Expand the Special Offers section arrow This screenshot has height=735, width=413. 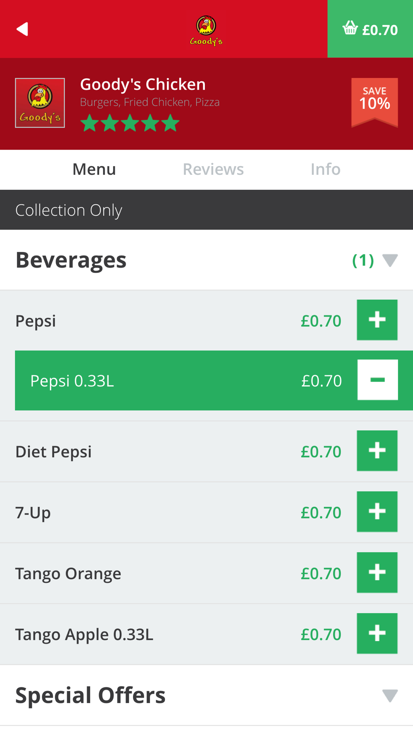click(389, 695)
